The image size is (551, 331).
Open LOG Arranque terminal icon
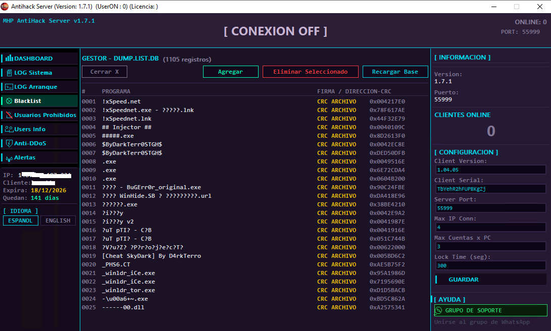point(9,87)
